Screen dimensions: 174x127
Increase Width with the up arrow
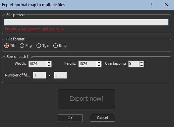click(x=49, y=62)
